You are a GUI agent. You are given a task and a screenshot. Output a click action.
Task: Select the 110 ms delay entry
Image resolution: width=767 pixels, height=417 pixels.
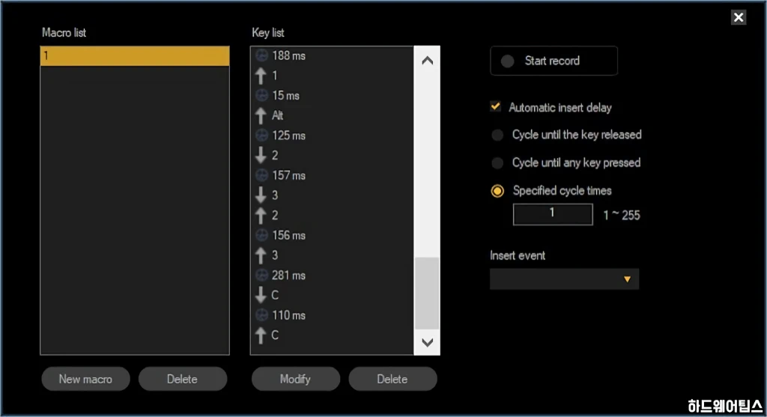click(x=332, y=315)
